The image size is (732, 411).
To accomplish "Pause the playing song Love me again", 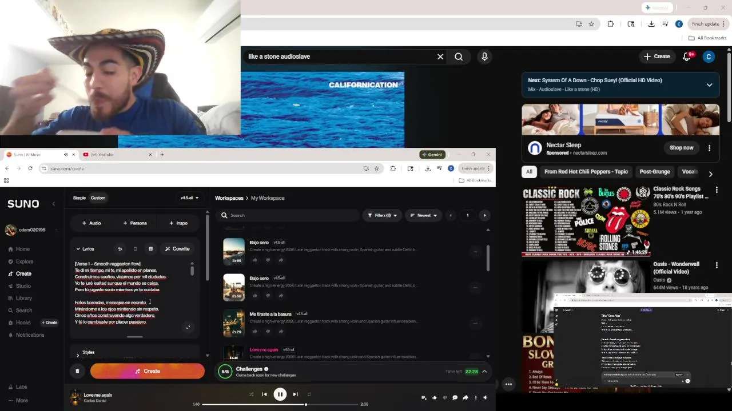I will pyautogui.click(x=280, y=394).
